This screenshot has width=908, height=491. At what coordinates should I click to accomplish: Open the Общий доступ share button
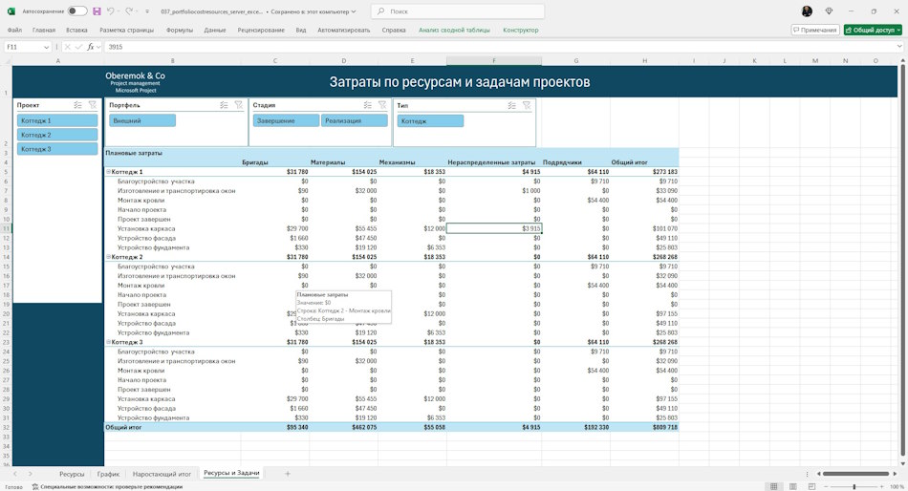pos(873,31)
